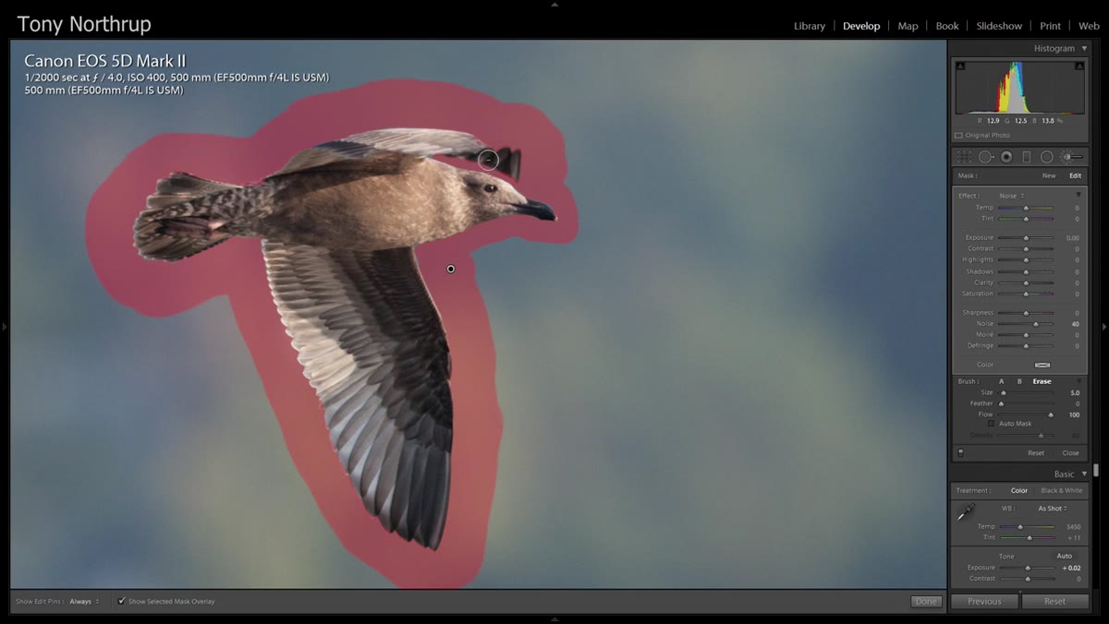Image resolution: width=1109 pixels, height=624 pixels.
Task: Expand the left panel arrow
Action: click(x=5, y=327)
